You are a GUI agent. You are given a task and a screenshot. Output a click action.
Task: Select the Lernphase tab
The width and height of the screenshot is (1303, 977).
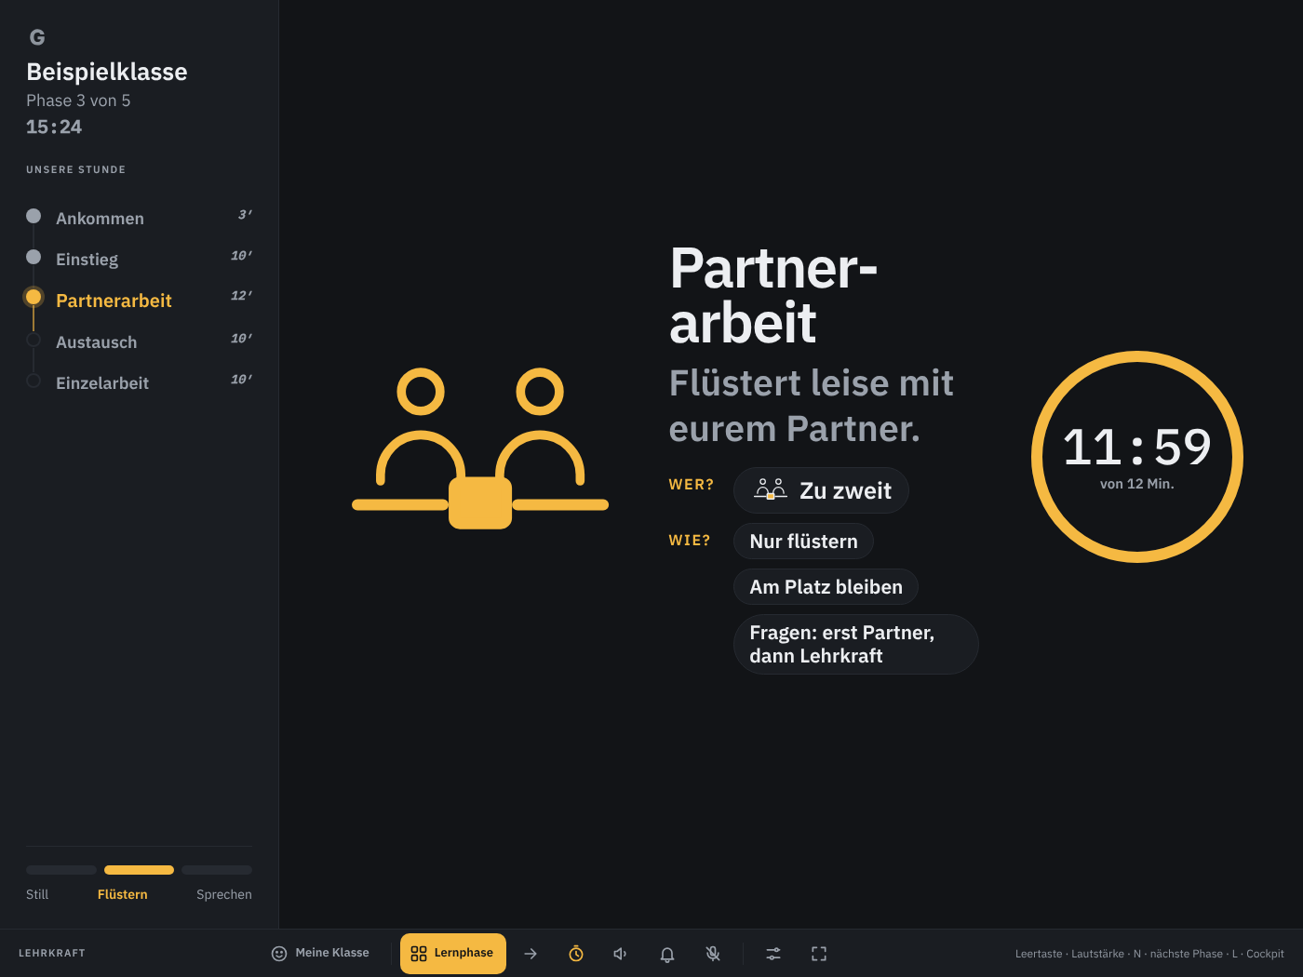click(453, 954)
